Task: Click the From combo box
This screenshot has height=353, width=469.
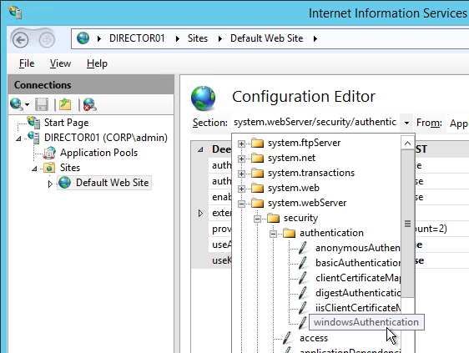Action: tap(457, 123)
